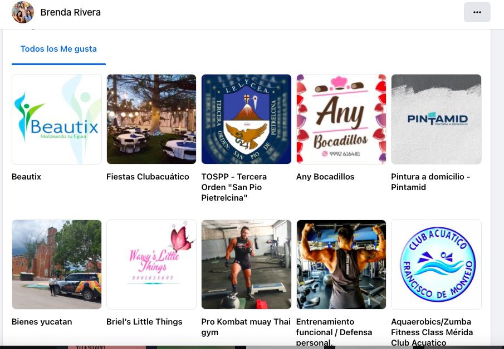Open the flexing back gym photo thumbnail
This screenshot has width=504, height=349.
point(341,265)
